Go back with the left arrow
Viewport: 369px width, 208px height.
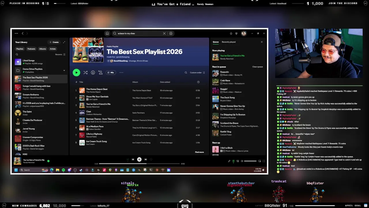tap(22, 34)
